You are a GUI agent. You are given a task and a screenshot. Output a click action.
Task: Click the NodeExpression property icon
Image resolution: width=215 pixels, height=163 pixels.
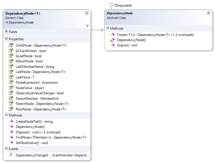(x=11, y=82)
